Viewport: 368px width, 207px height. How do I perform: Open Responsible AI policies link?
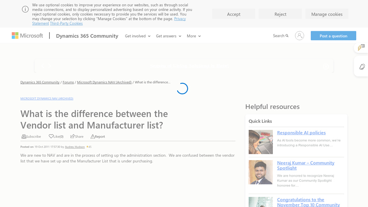301,132
